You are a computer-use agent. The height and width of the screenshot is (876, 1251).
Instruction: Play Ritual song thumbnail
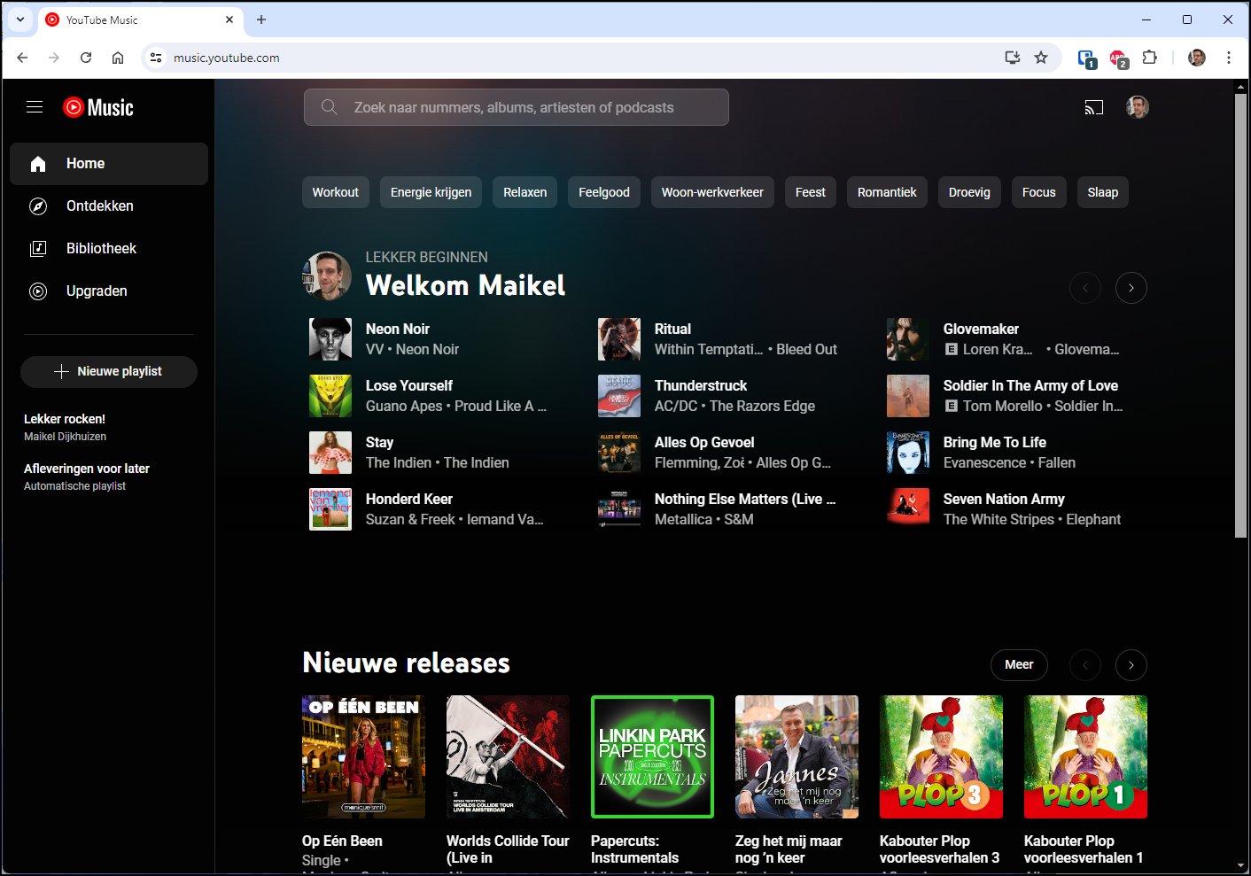coord(619,339)
